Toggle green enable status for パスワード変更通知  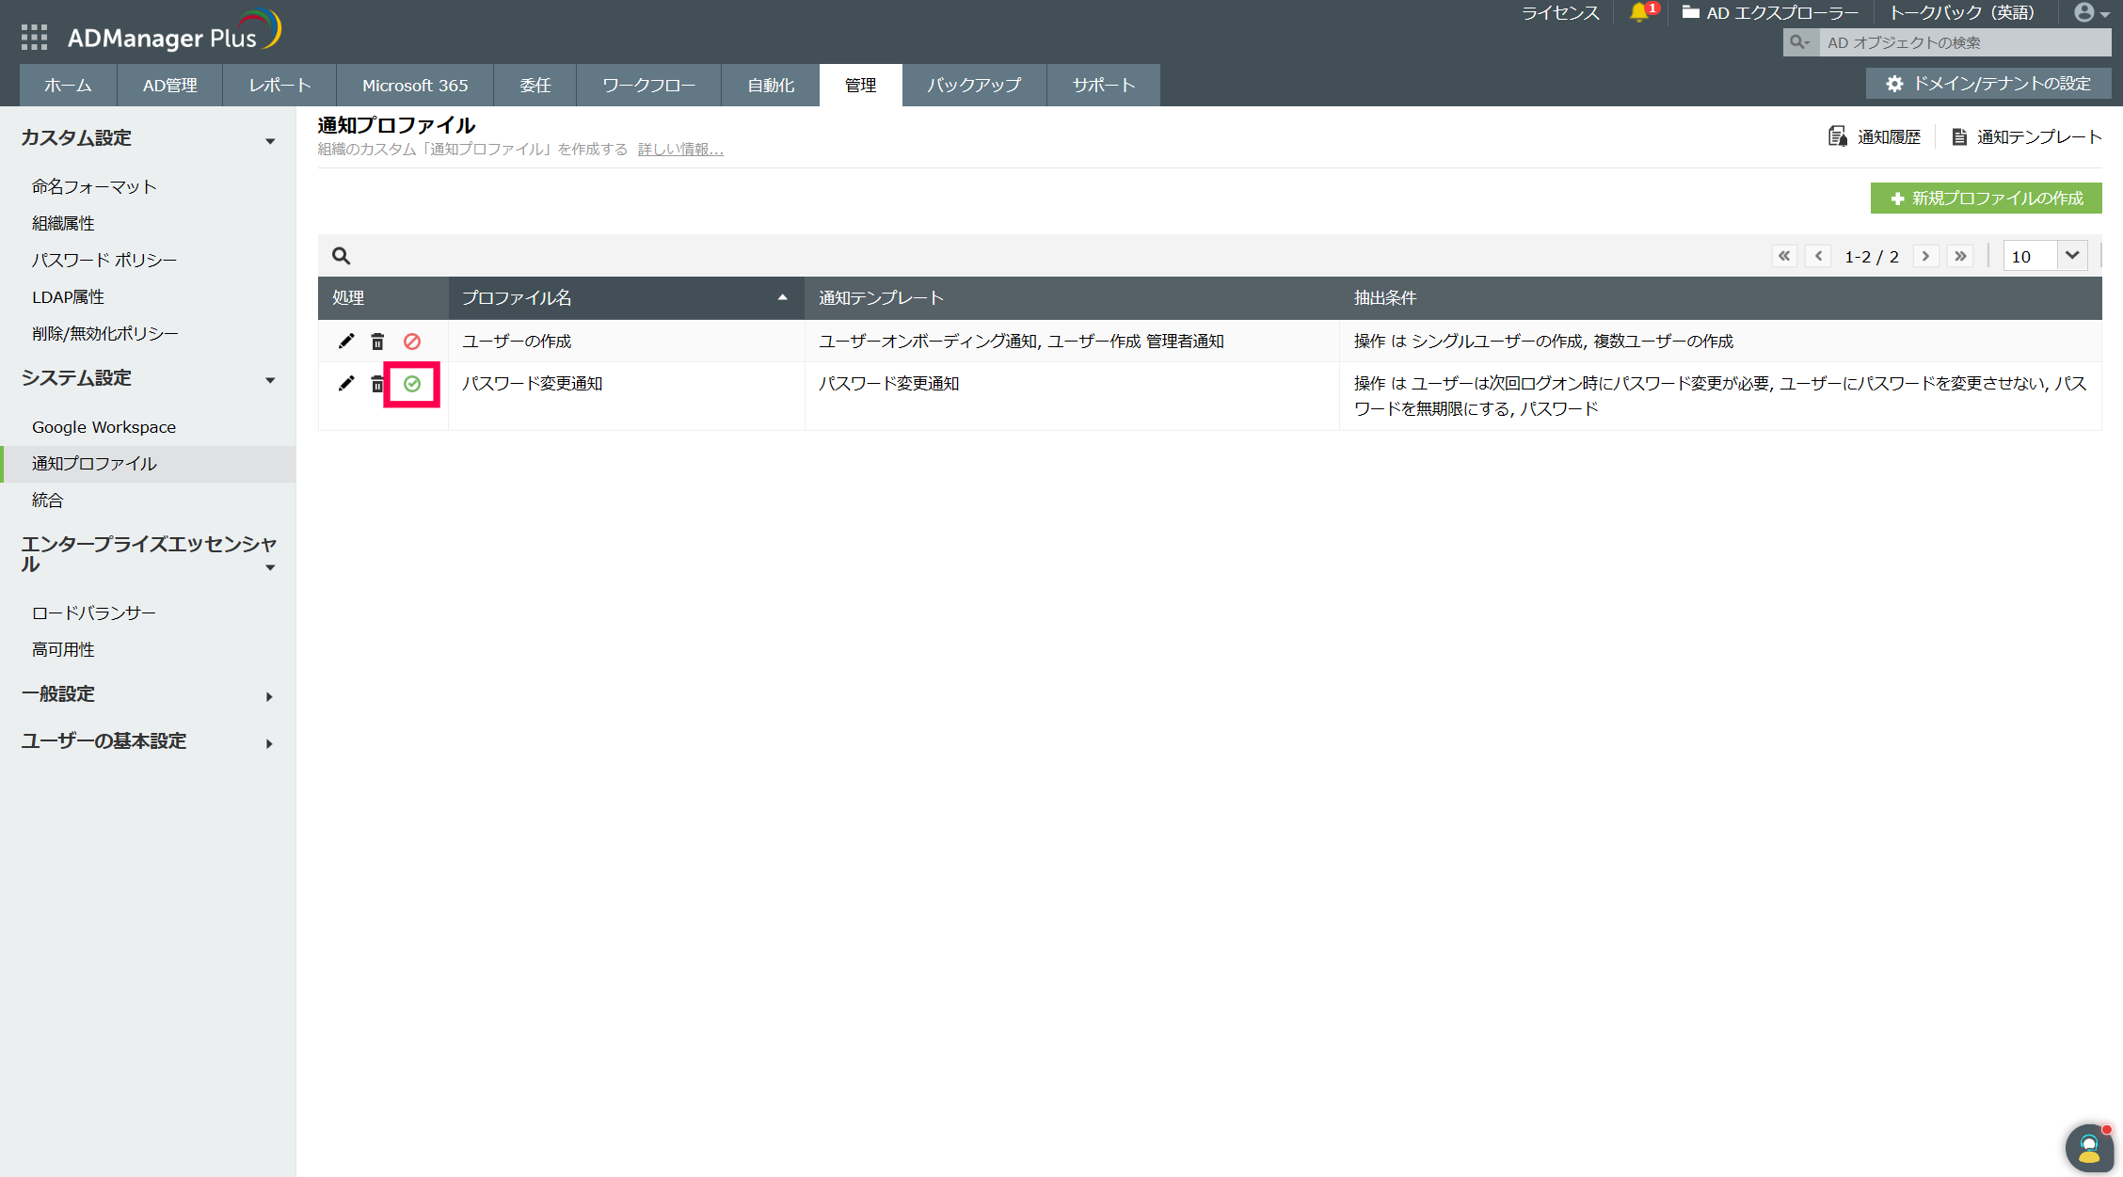click(412, 384)
